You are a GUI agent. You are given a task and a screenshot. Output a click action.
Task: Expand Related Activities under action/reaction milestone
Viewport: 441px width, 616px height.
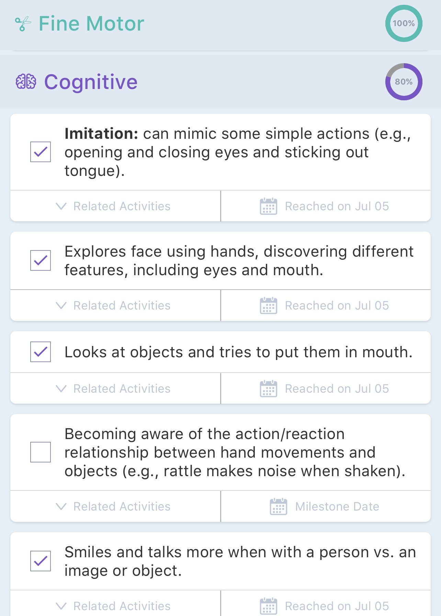(113, 506)
